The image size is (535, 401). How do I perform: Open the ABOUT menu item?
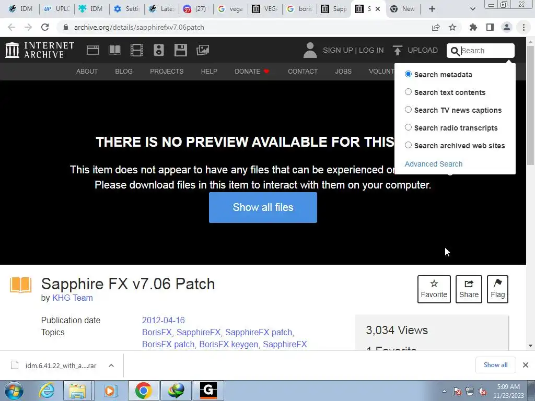[87, 71]
